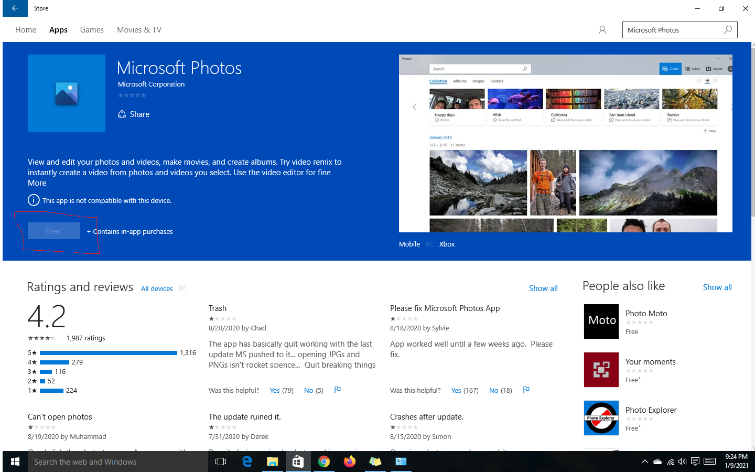Open File Explorer from the taskbar

(x=272, y=462)
